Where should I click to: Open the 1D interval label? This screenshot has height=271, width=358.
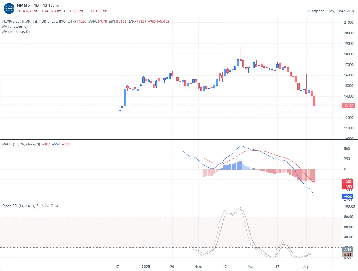pyautogui.click(x=36, y=5)
